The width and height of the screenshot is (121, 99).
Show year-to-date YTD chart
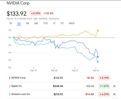click(45, 23)
